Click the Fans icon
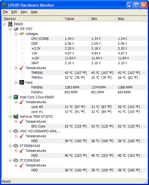The height and width of the screenshot is (185, 149). pos(22,82)
